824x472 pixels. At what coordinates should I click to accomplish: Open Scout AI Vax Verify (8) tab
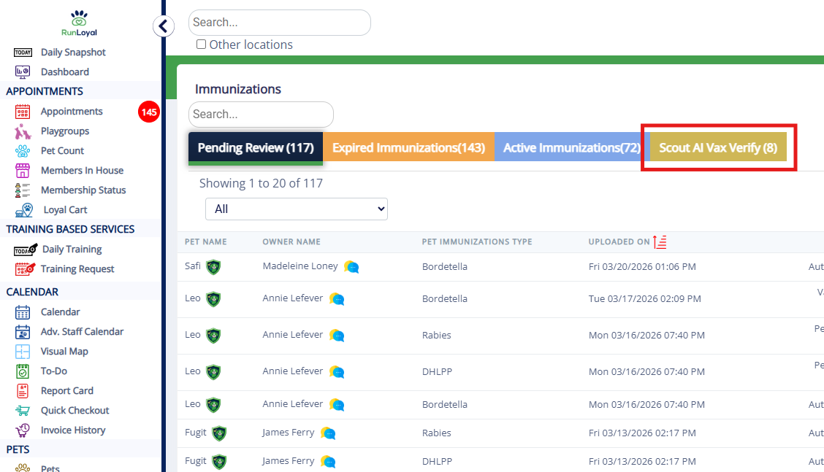[718, 148]
